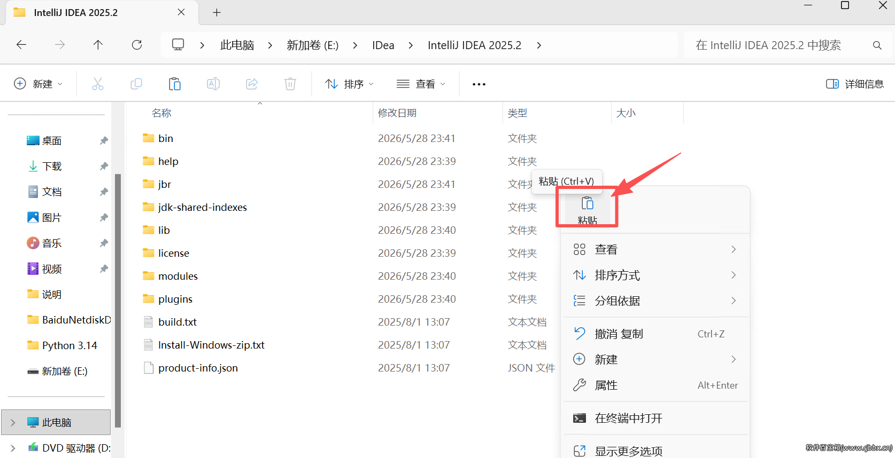895x458 pixels.
Task: Navigate up one folder level
Action: pos(98,45)
